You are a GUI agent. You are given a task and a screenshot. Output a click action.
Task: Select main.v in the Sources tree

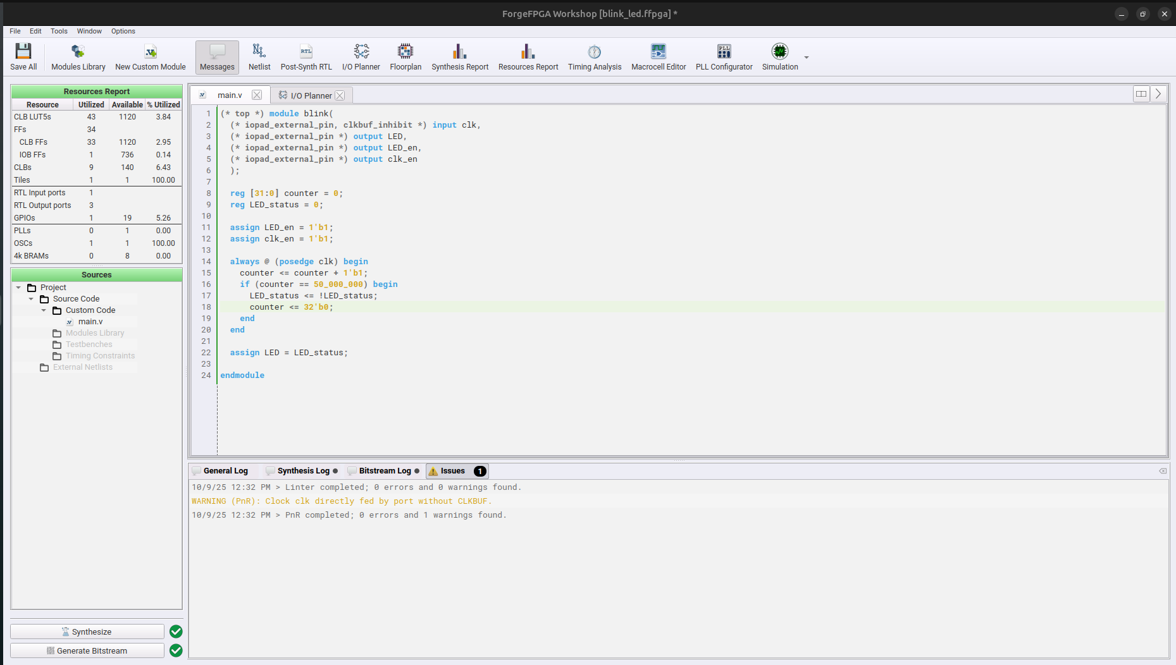90,322
